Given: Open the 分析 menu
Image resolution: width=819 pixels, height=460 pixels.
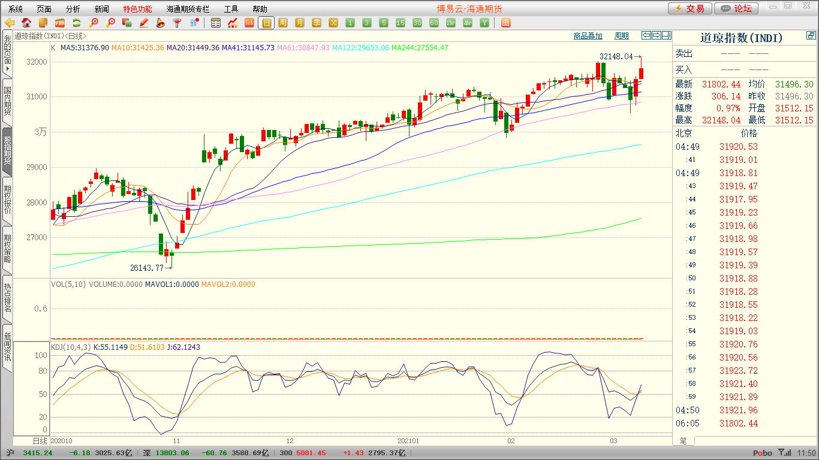Looking at the screenshot, I should [73, 9].
